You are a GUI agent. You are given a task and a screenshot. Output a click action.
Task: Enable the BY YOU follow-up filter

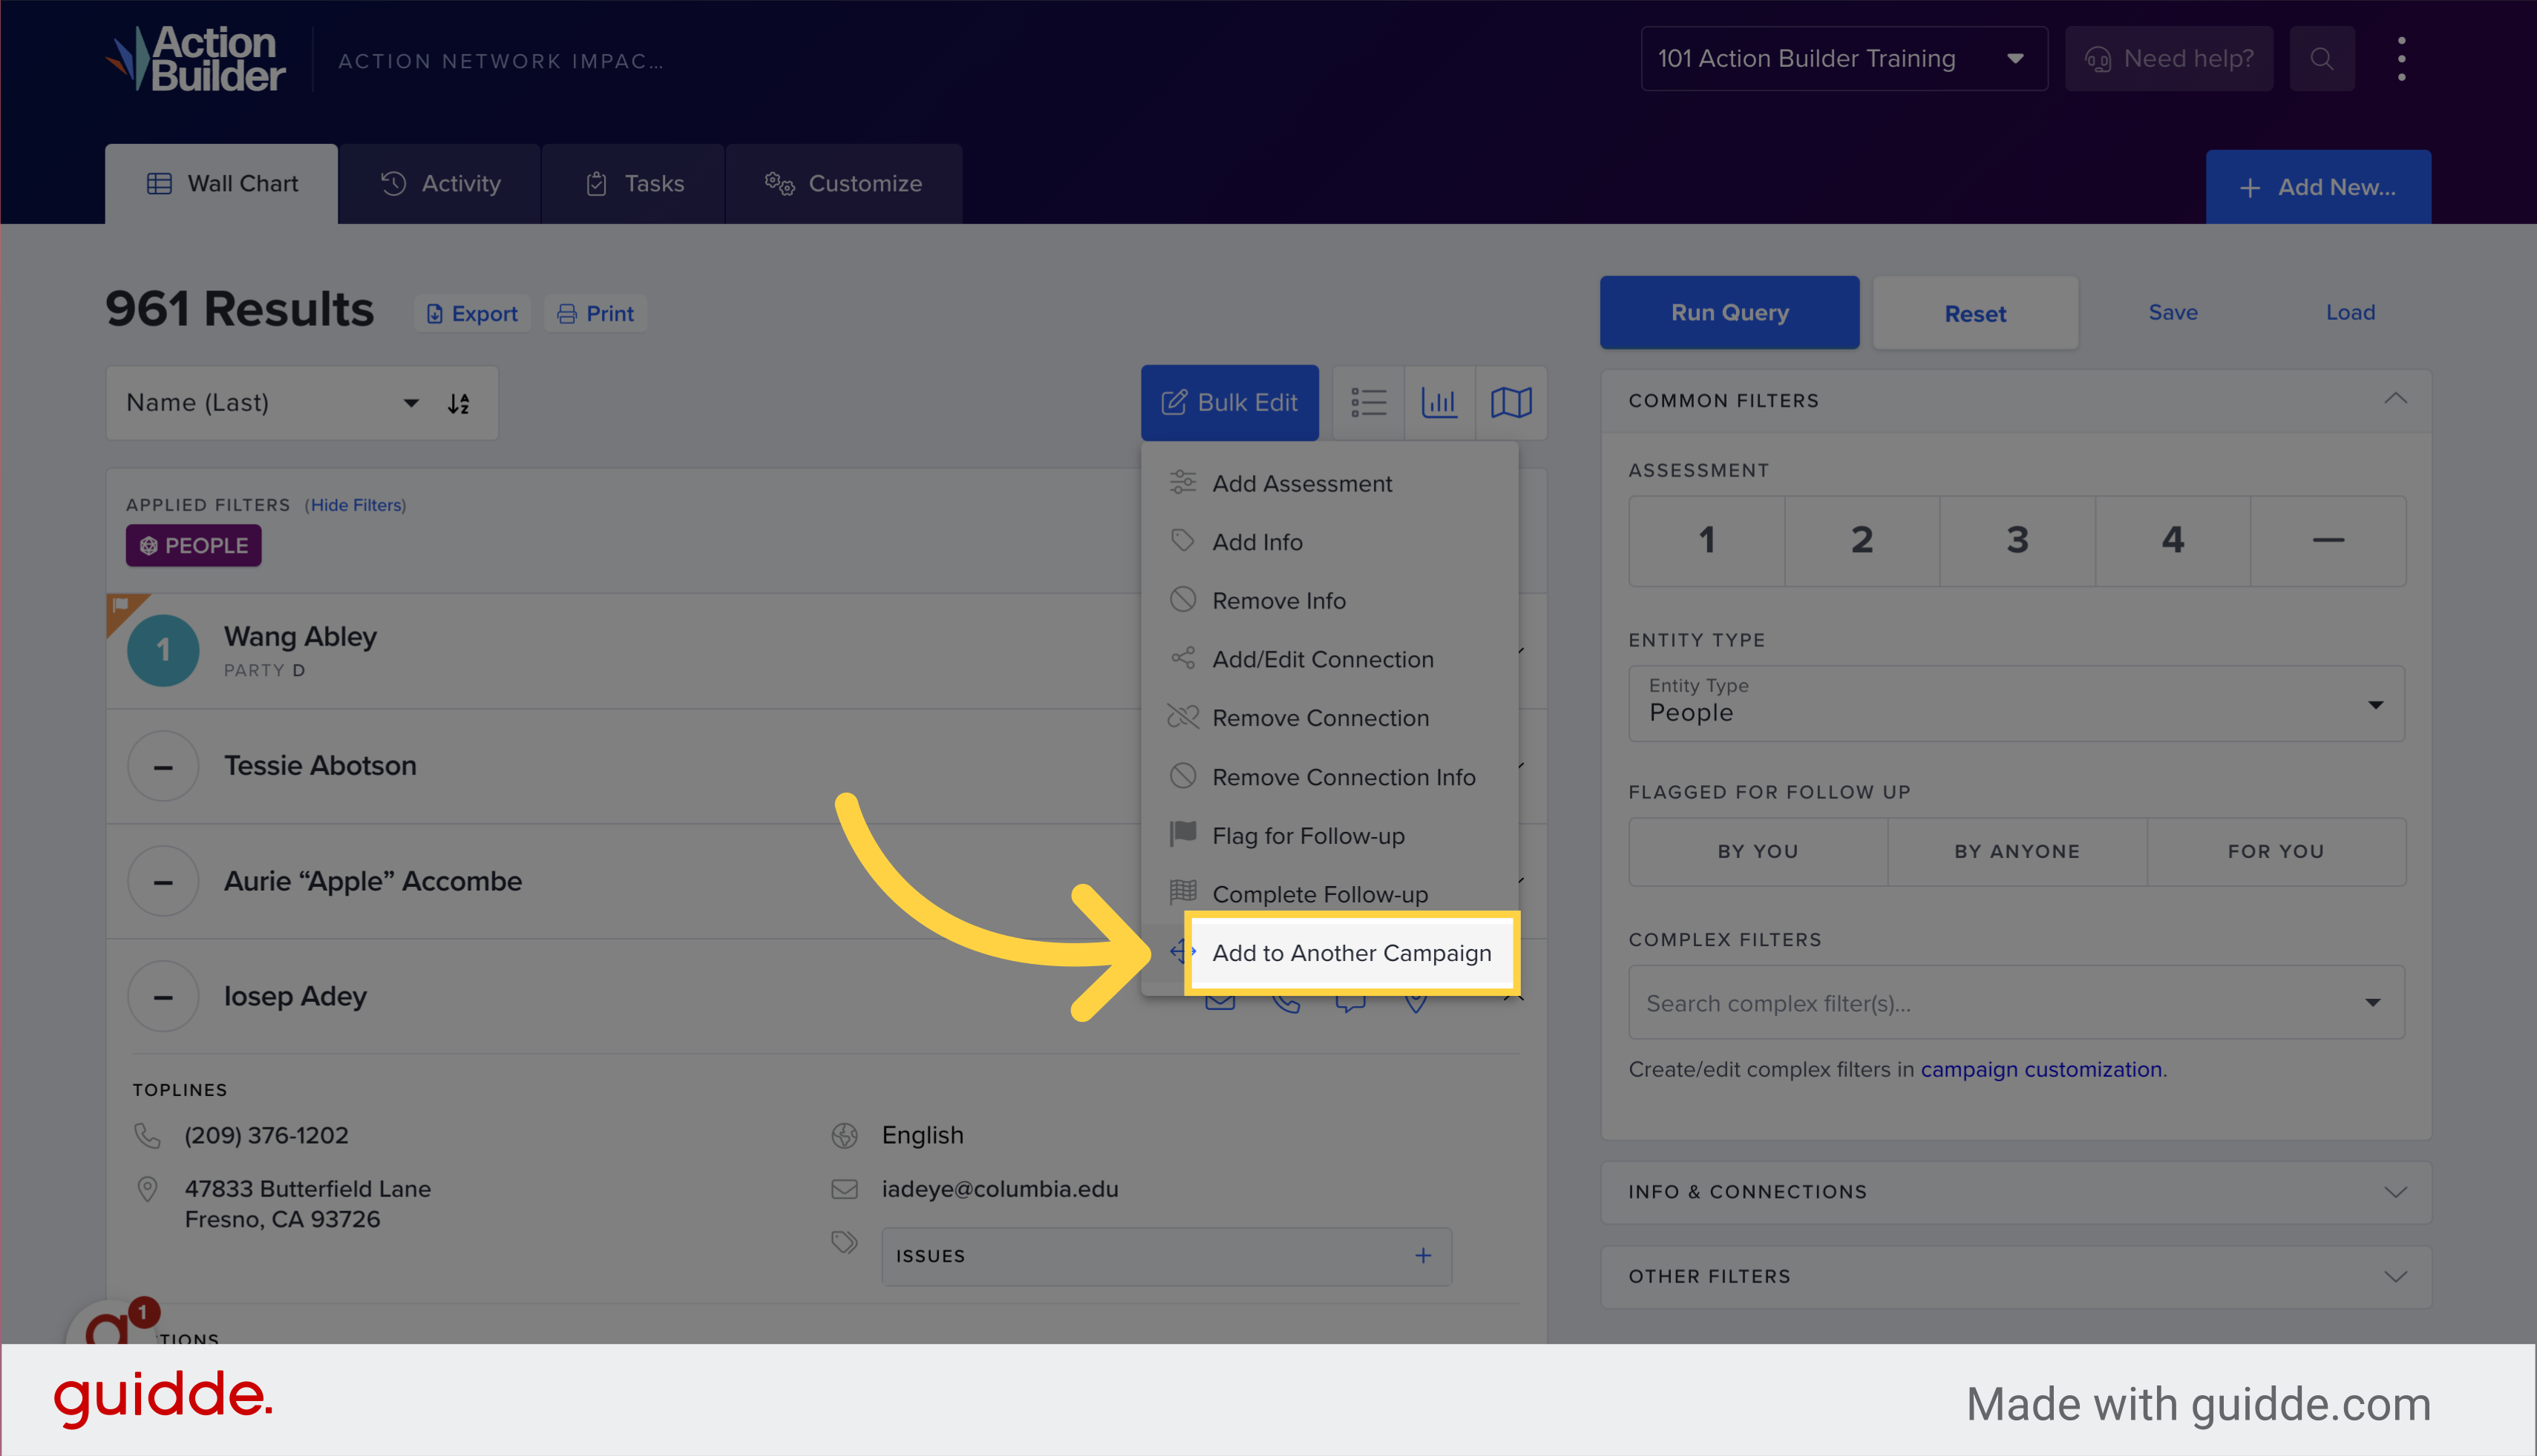tap(1757, 851)
